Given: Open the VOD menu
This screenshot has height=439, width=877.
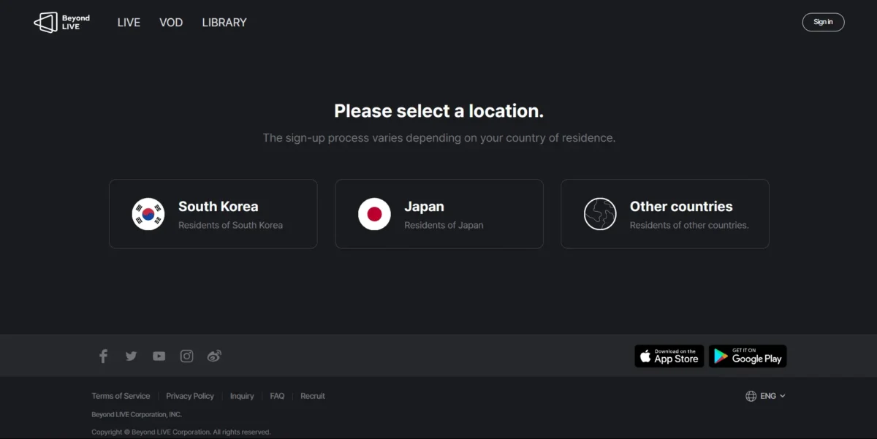Looking at the screenshot, I should (x=171, y=23).
